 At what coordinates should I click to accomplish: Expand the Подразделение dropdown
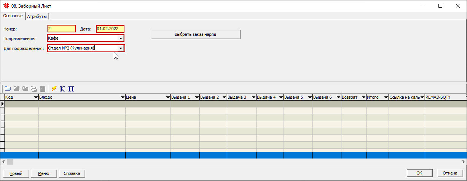click(x=120, y=38)
